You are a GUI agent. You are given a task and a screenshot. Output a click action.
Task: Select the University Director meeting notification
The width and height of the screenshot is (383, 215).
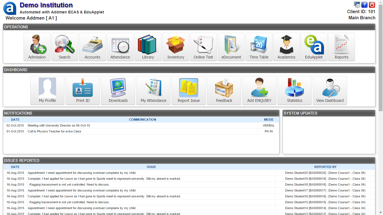[x=59, y=126]
